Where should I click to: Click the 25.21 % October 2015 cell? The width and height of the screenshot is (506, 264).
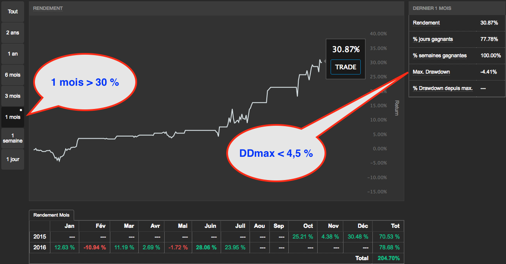pos(303,236)
